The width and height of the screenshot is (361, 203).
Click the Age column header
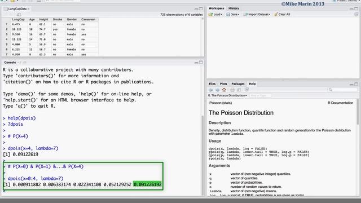pyautogui.click(x=32, y=19)
